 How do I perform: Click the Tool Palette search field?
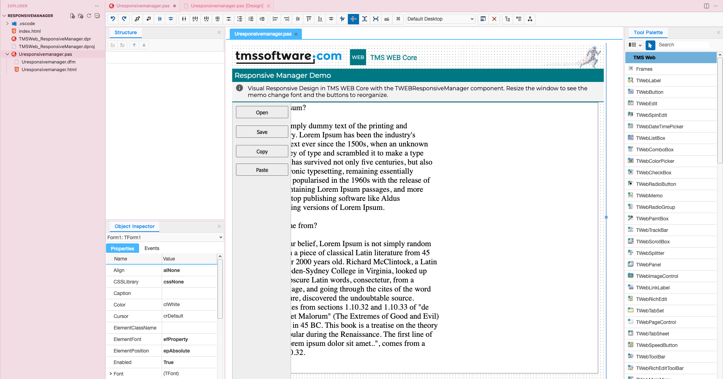(x=683, y=45)
